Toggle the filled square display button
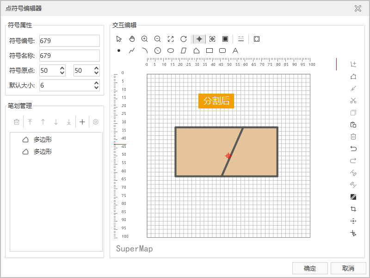This screenshot has height=278, width=370. (225, 39)
